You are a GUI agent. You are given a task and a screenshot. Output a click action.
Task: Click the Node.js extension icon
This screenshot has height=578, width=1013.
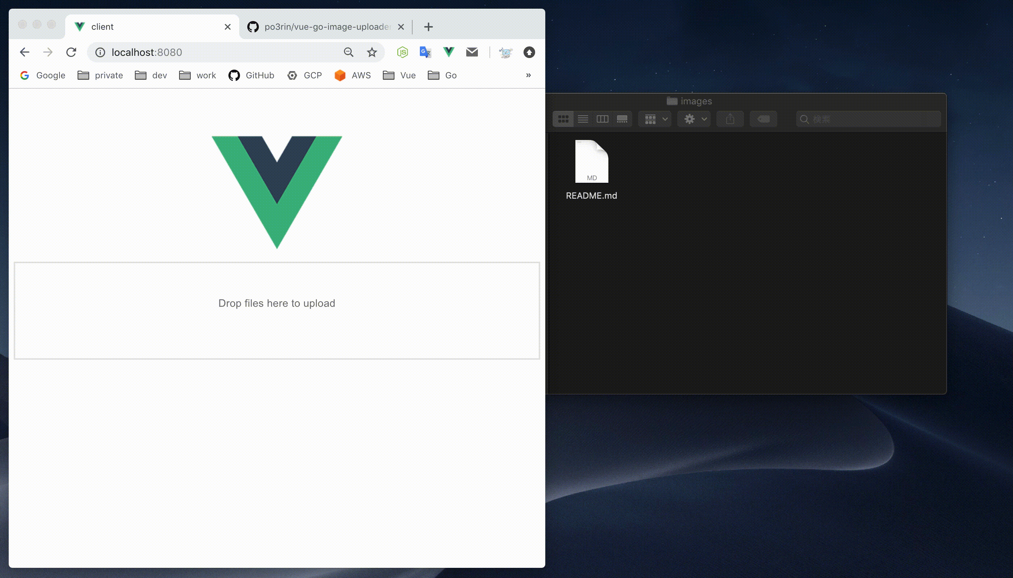402,52
